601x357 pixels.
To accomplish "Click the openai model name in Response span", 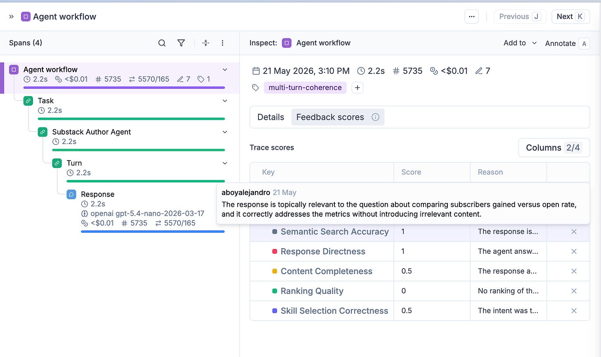I will click(147, 213).
